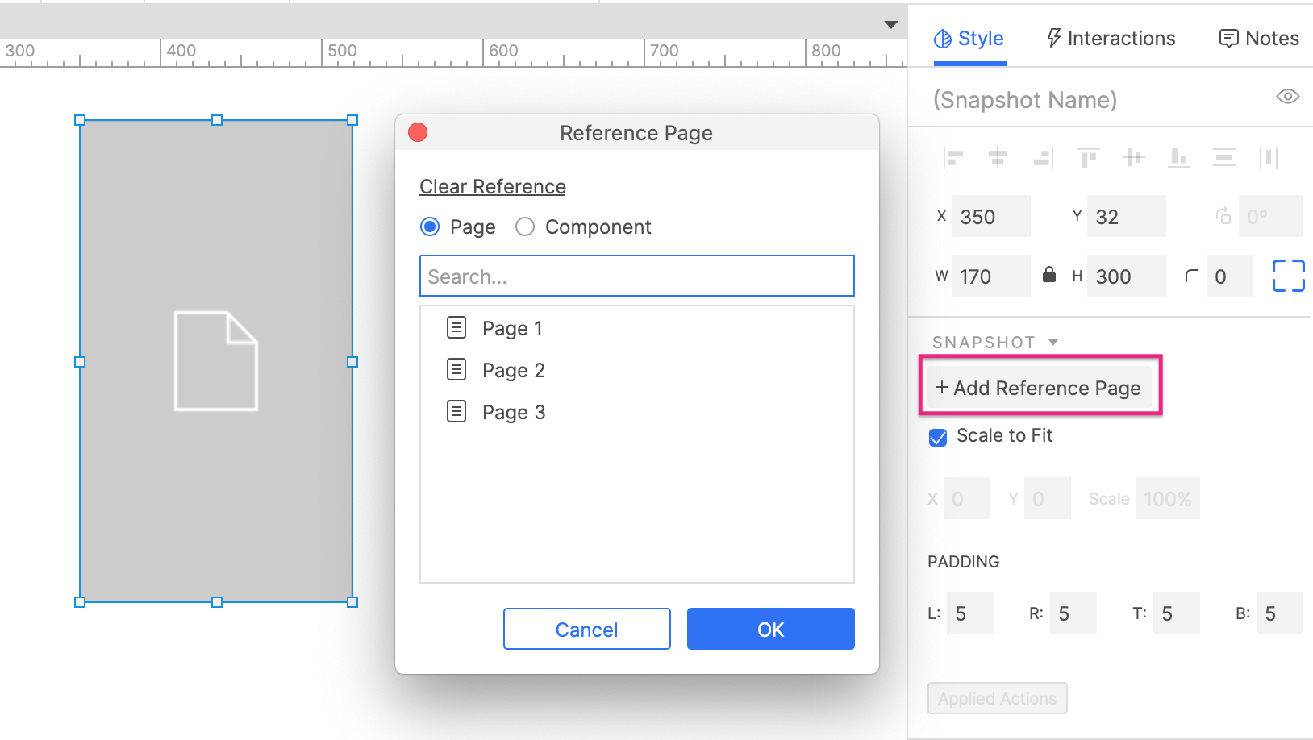
Task: Click the blue full-size brackets icon
Action: pos(1289,275)
